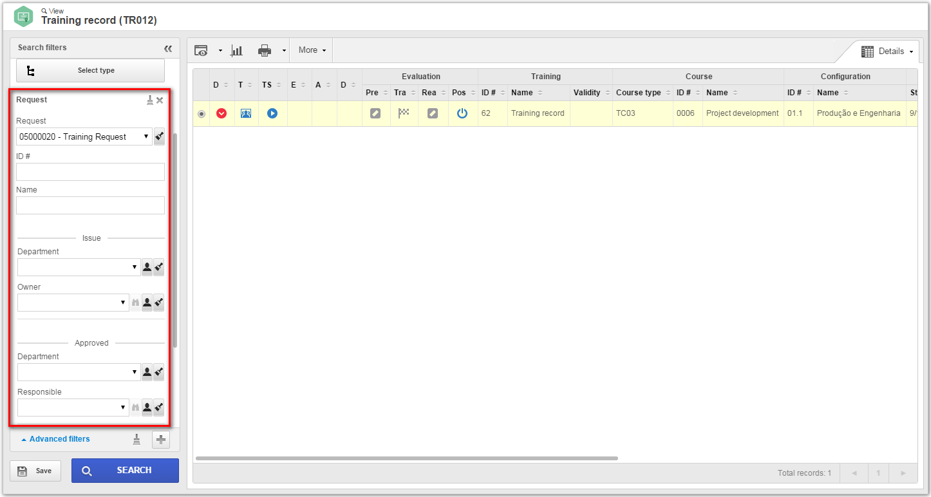Click the filter panel vertical scrollbar
The height and width of the screenshot is (497, 931).
175,240
